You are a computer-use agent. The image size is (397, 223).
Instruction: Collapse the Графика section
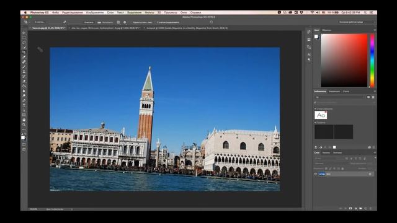point(315,123)
